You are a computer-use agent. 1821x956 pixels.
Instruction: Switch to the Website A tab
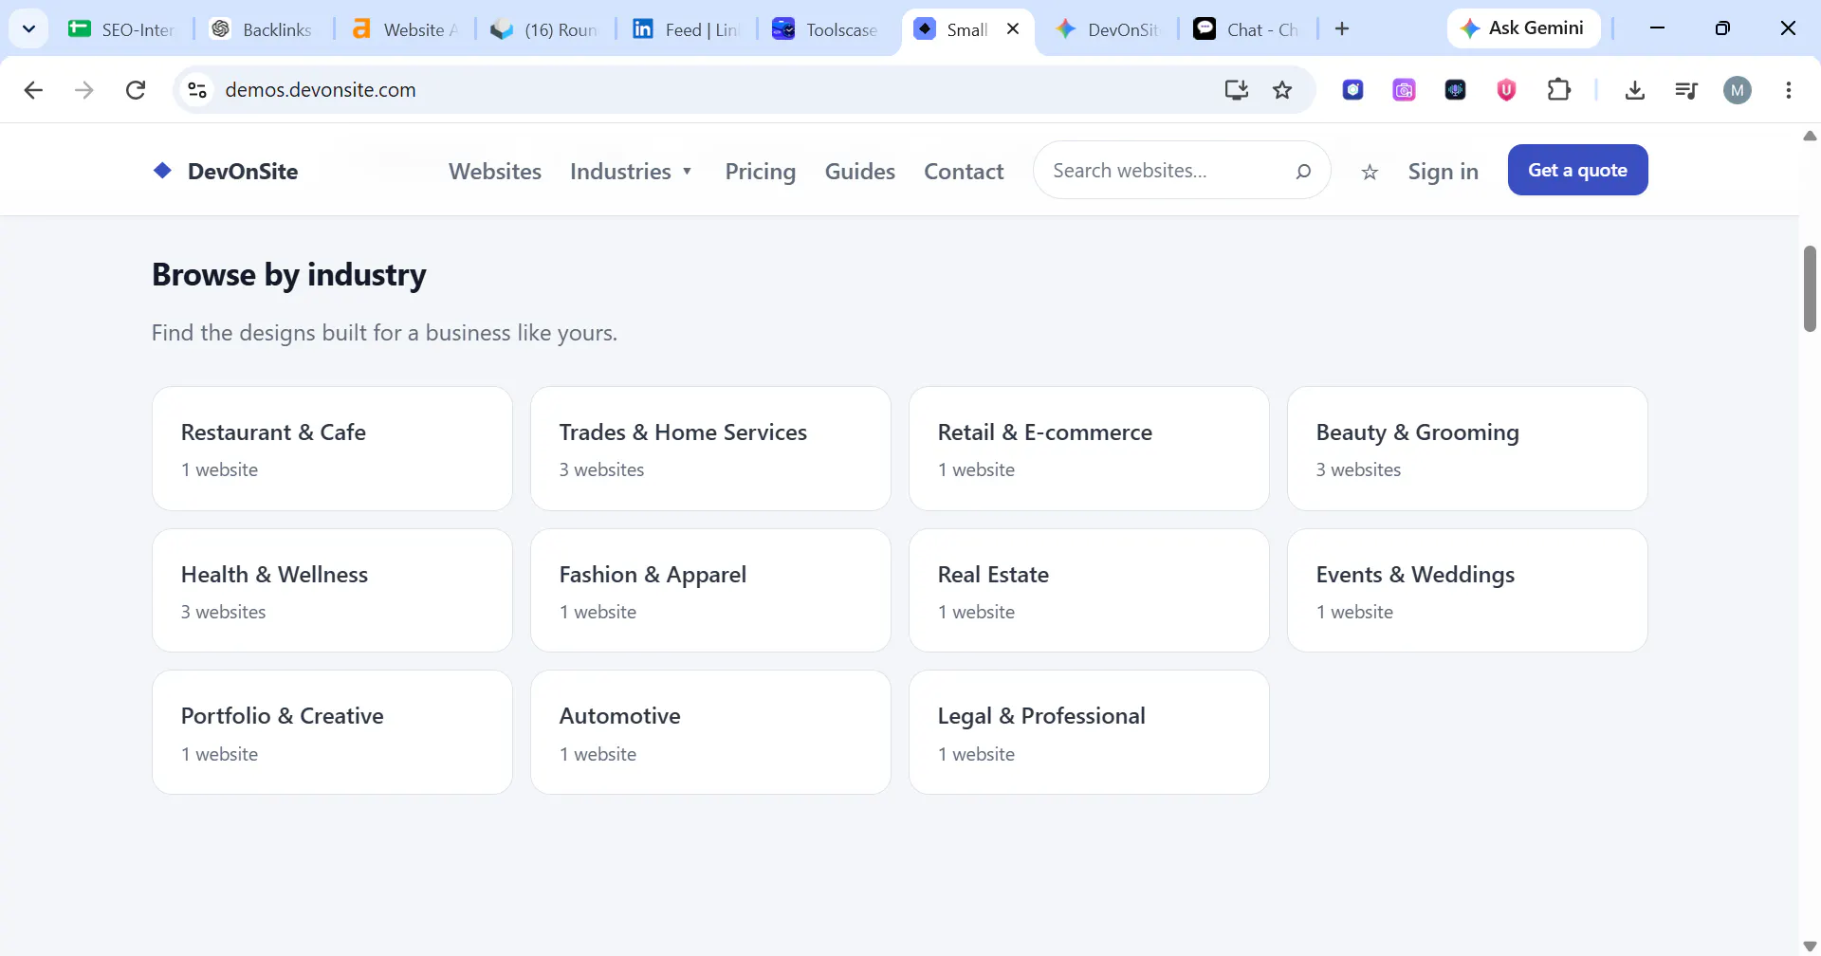tap(404, 29)
